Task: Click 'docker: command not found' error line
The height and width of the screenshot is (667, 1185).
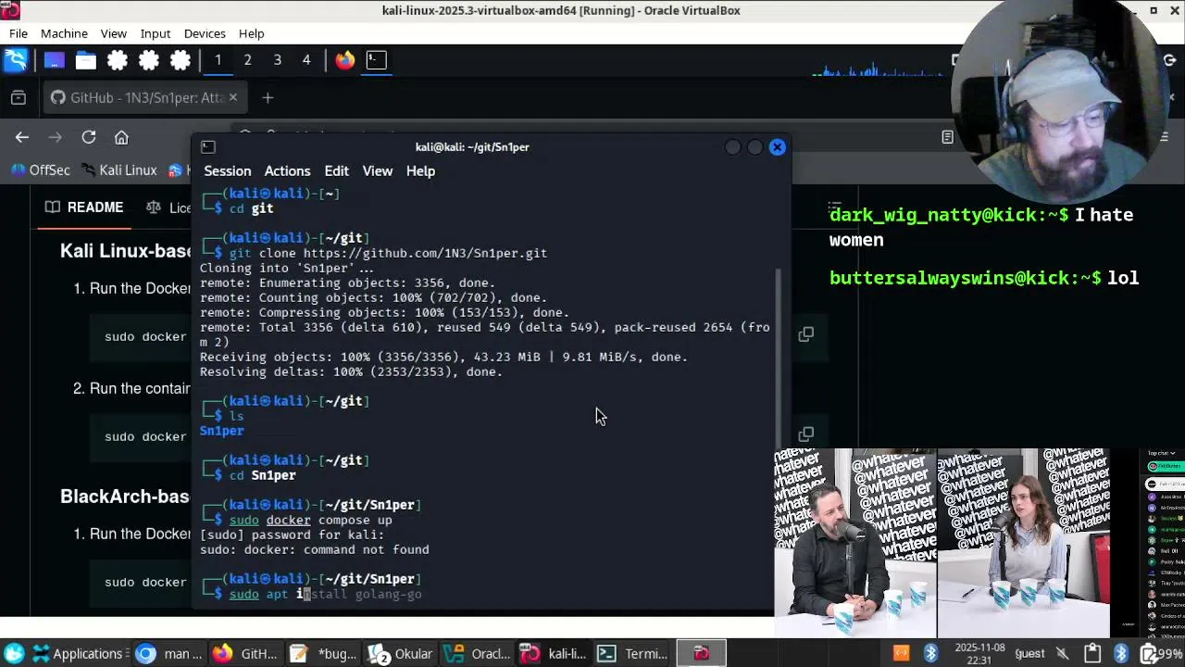Action: click(x=315, y=549)
